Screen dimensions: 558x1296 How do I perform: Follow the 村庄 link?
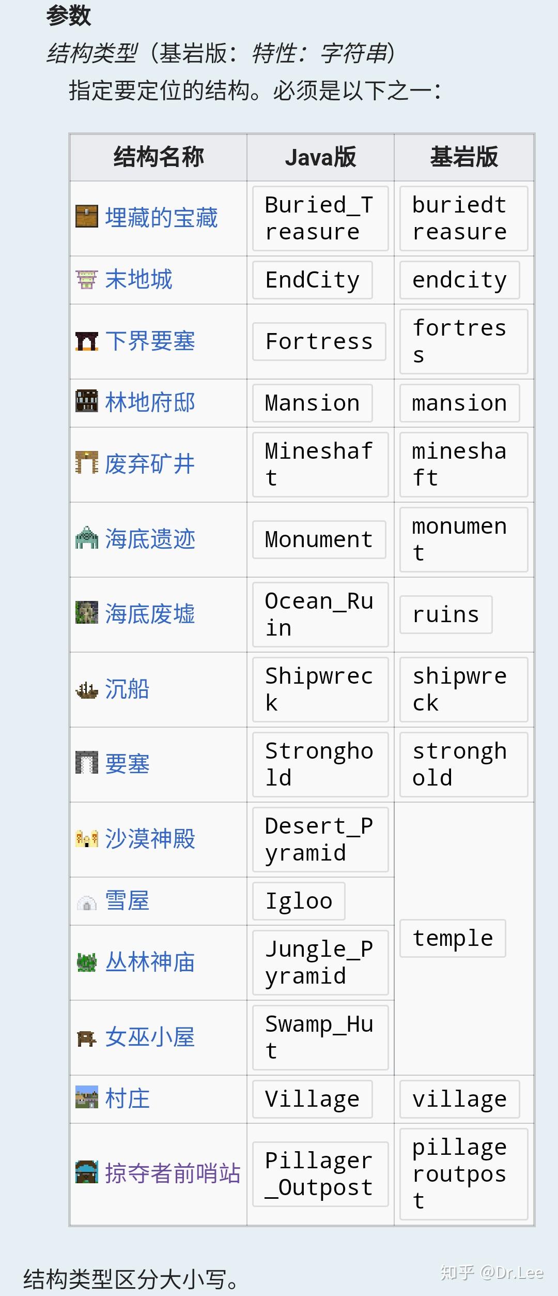click(x=127, y=1099)
